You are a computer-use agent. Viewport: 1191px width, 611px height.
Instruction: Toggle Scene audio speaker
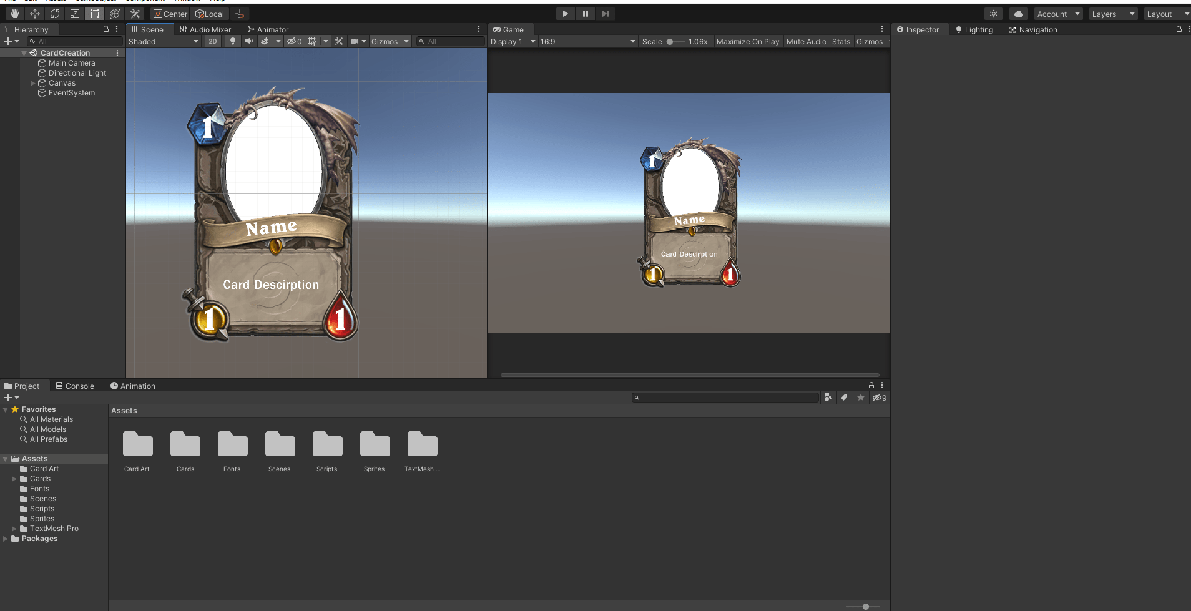coord(249,41)
